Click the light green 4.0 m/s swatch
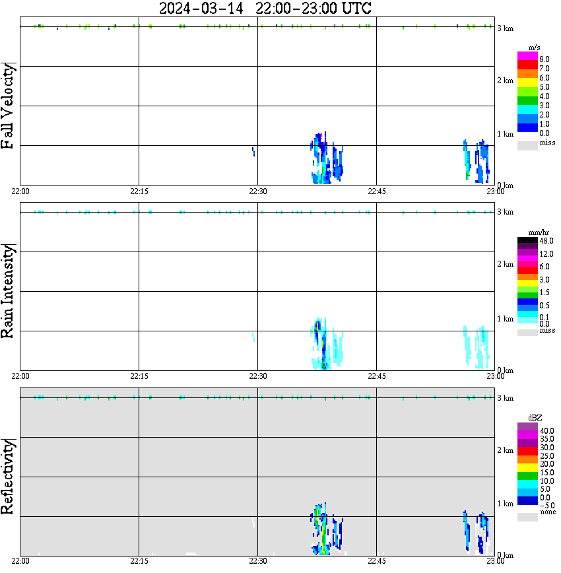Image resolution: width=561 pixels, height=573 pixels. 527,92
